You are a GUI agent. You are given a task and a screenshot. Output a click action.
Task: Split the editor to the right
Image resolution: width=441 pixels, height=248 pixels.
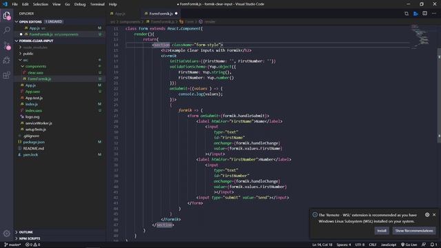point(424,14)
